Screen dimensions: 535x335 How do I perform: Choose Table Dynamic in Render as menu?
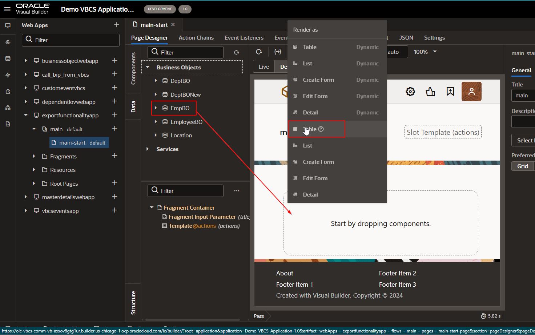(337, 47)
